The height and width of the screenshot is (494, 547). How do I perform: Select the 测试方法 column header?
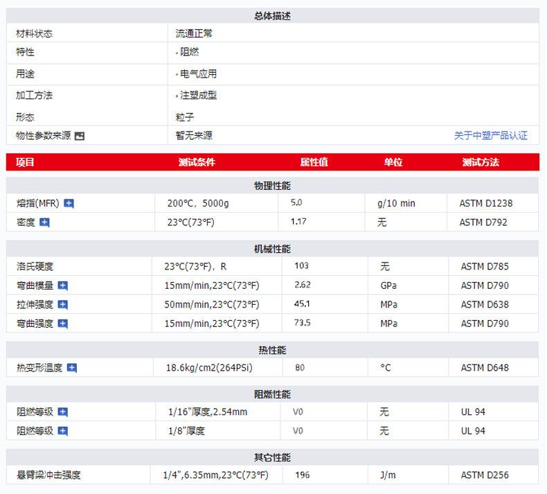(481, 162)
